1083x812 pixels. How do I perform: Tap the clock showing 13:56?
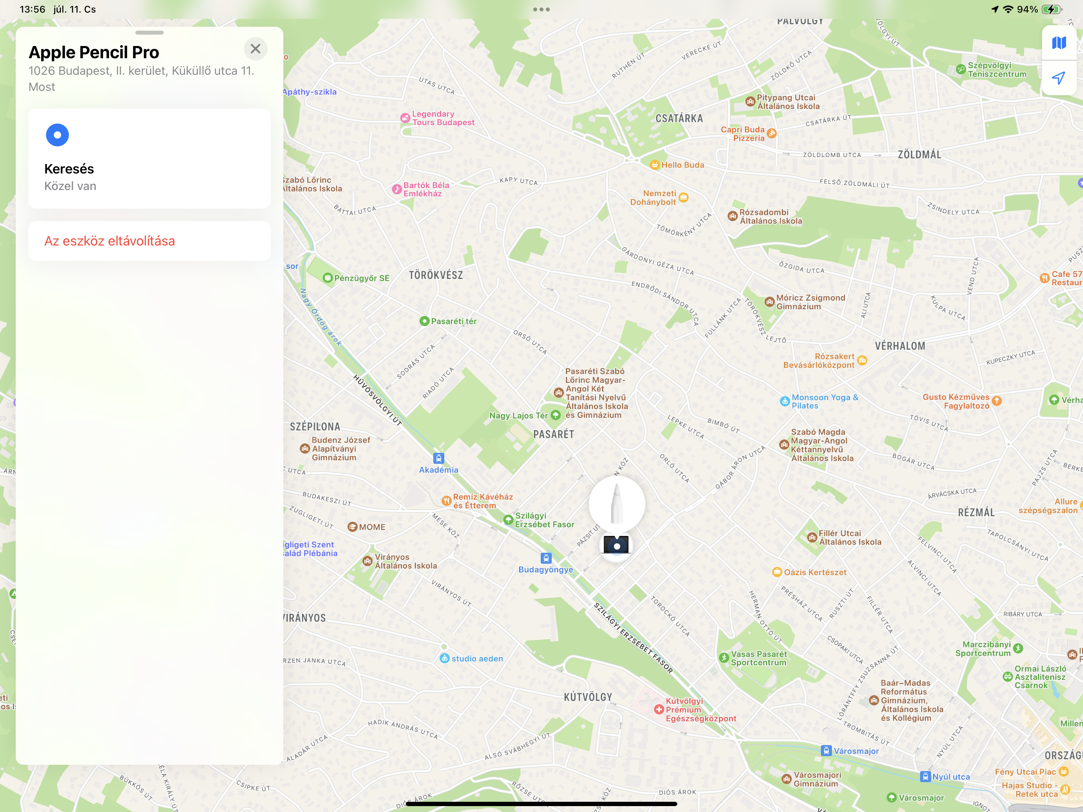click(x=32, y=9)
